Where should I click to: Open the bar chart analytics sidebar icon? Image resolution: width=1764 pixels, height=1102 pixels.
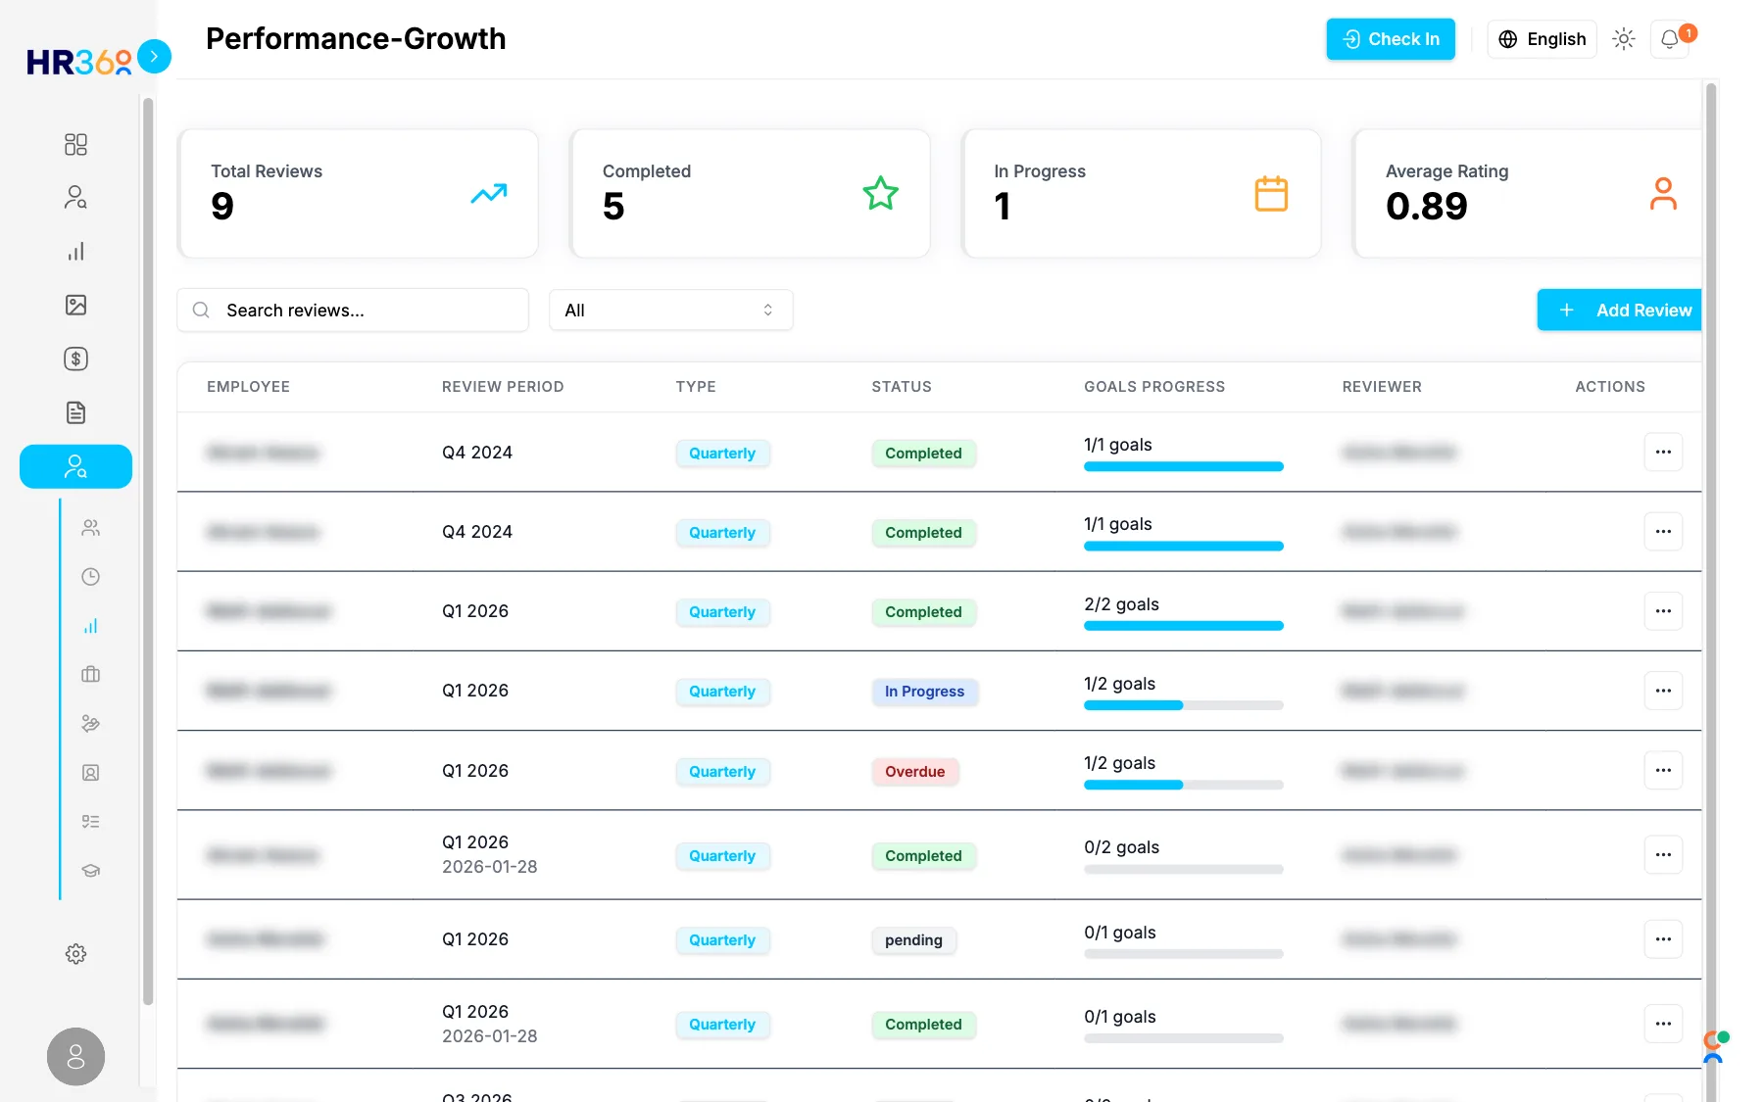point(75,252)
